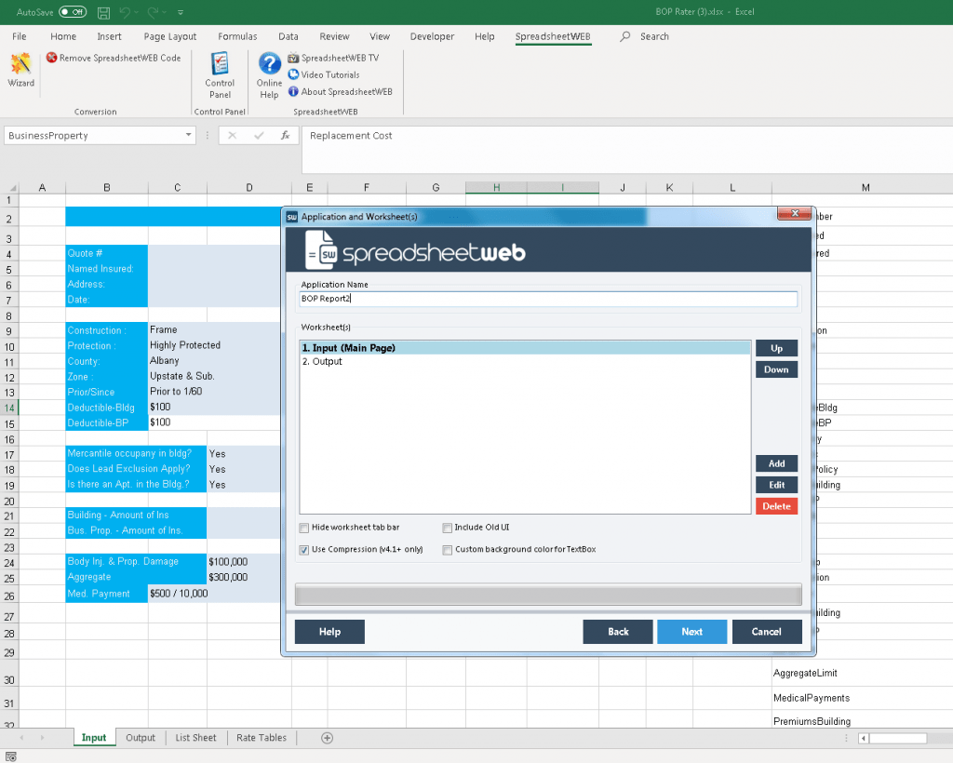Select the '2. Output' worksheet row
Viewport: 953px width, 763px height.
click(x=525, y=361)
